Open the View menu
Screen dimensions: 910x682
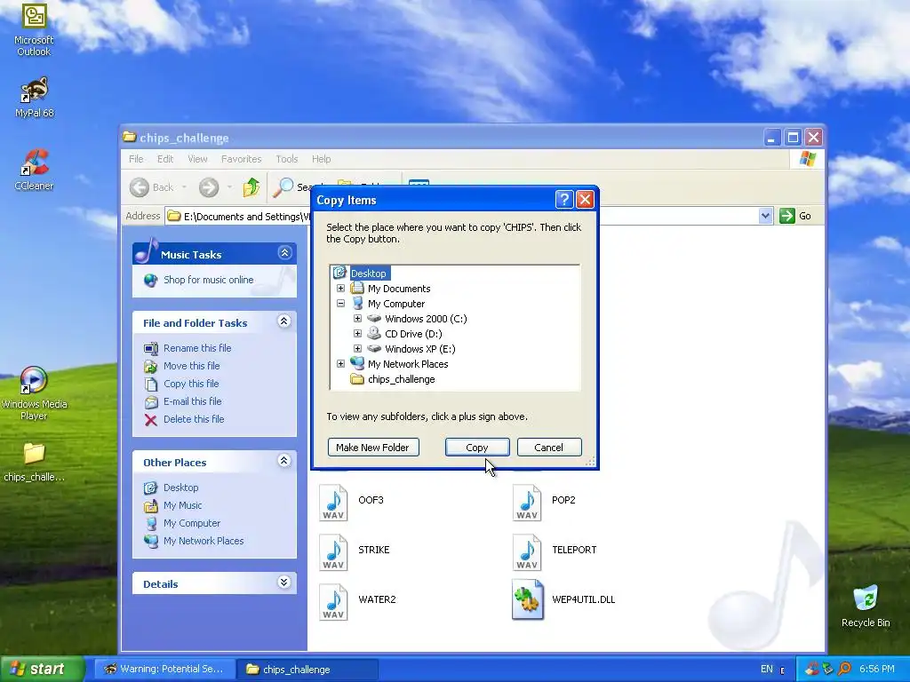click(197, 159)
